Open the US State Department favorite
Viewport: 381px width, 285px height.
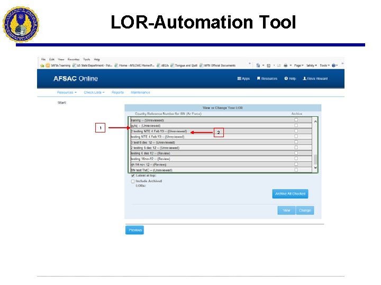(x=92, y=65)
